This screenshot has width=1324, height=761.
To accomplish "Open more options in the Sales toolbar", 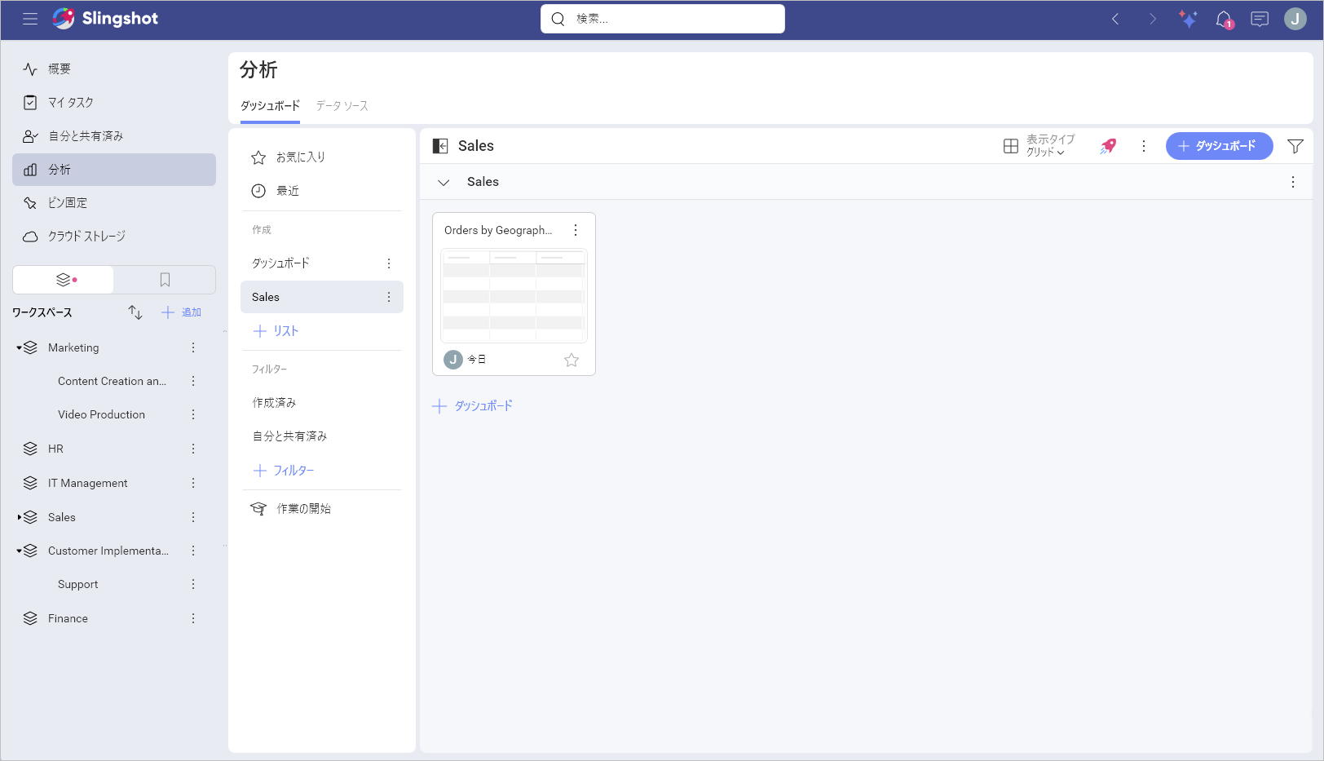I will (1144, 146).
